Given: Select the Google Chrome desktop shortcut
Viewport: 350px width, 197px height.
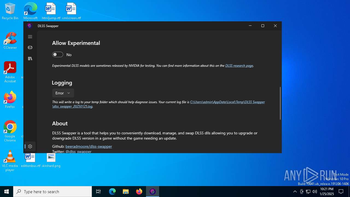Looking at the screenshot, I should [x=10, y=131].
